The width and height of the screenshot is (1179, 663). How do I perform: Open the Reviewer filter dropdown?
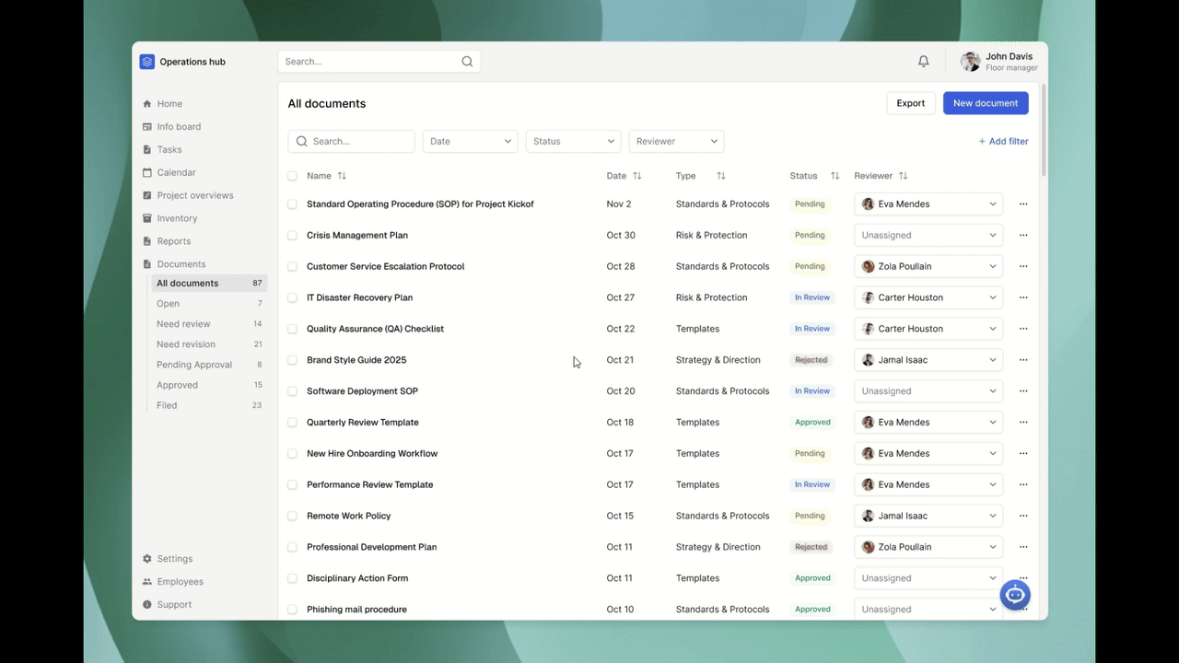click(x=677, y=142)
